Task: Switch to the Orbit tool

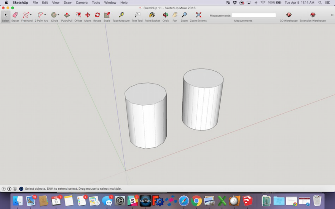Action: click(x=166, y=15)
